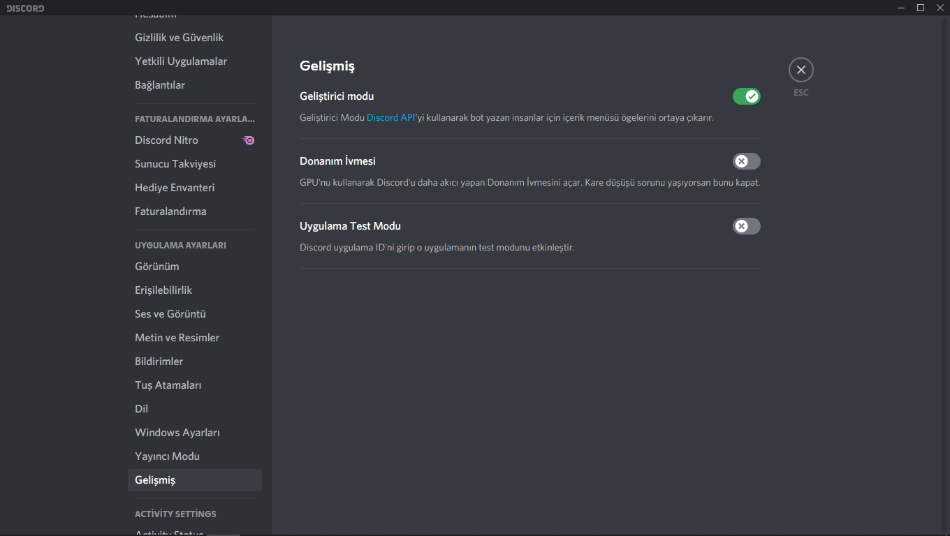The width and height of the screenshot is (950, 536).
Task: Go to Bağlantılar settings
Action: pyautogui.click(x=160, y=85)
